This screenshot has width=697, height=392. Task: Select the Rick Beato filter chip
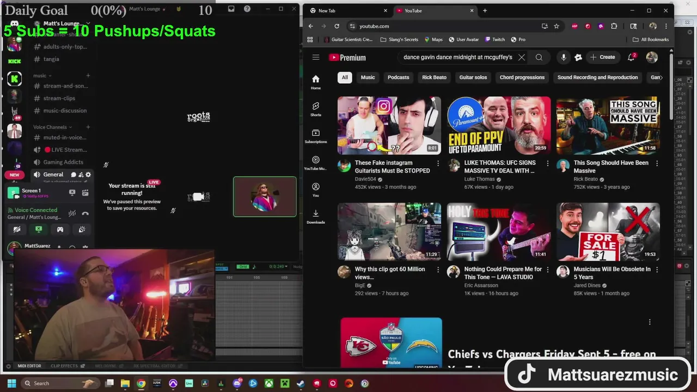point(434,77)
